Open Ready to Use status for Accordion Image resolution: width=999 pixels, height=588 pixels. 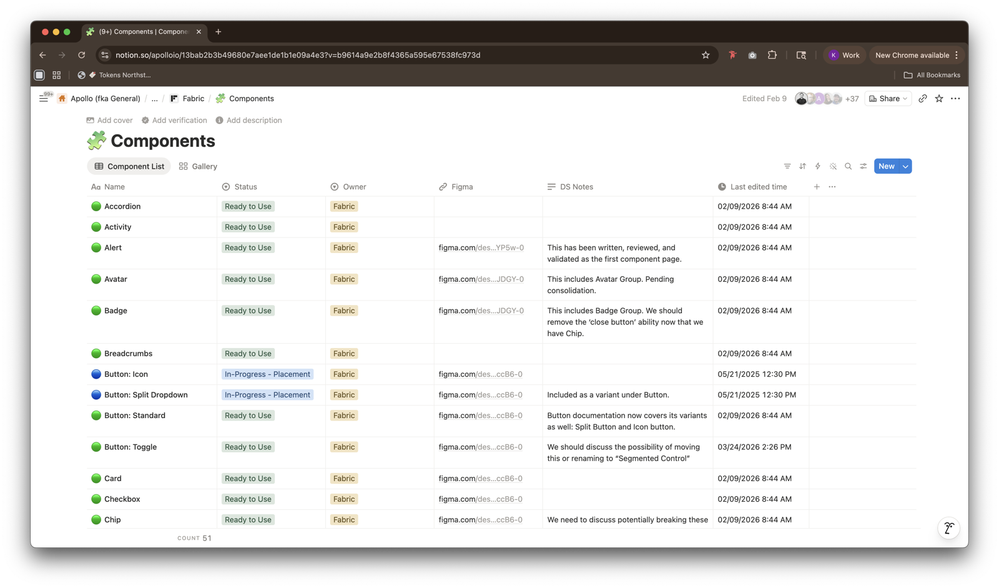[248, 206]
